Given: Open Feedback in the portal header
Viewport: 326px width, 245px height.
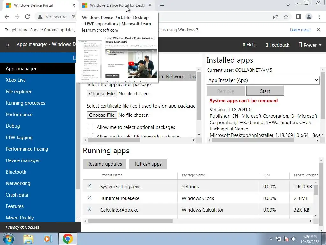Looking at the screenshot, I should [x=277, y=45].
